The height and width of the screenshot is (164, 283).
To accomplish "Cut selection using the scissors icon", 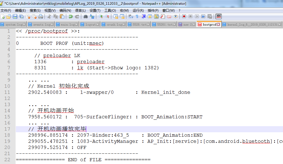I will pyautogui.click(x=49, y=17).
